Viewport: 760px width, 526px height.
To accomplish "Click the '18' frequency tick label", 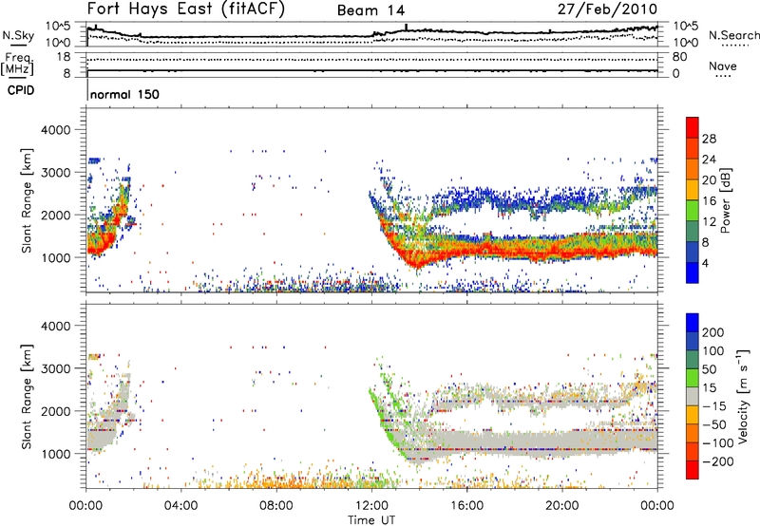I will pos(64,57).
